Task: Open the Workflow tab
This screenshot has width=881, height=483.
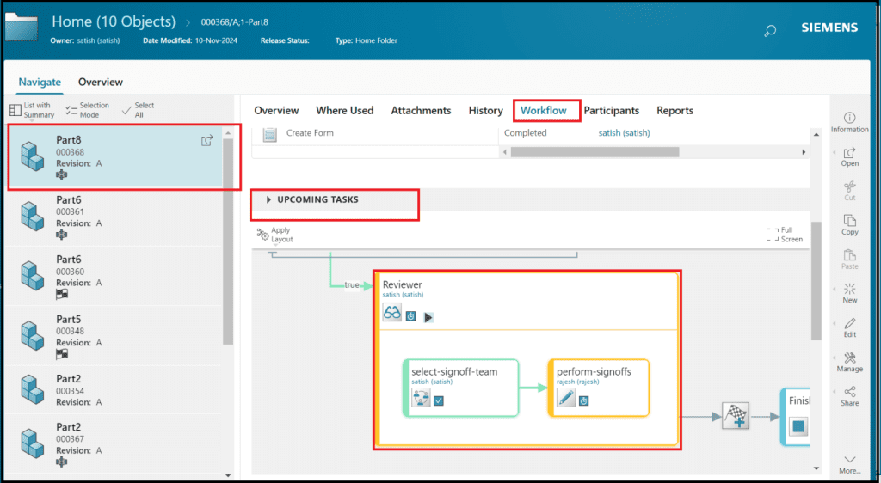Action: pos(544,110)
